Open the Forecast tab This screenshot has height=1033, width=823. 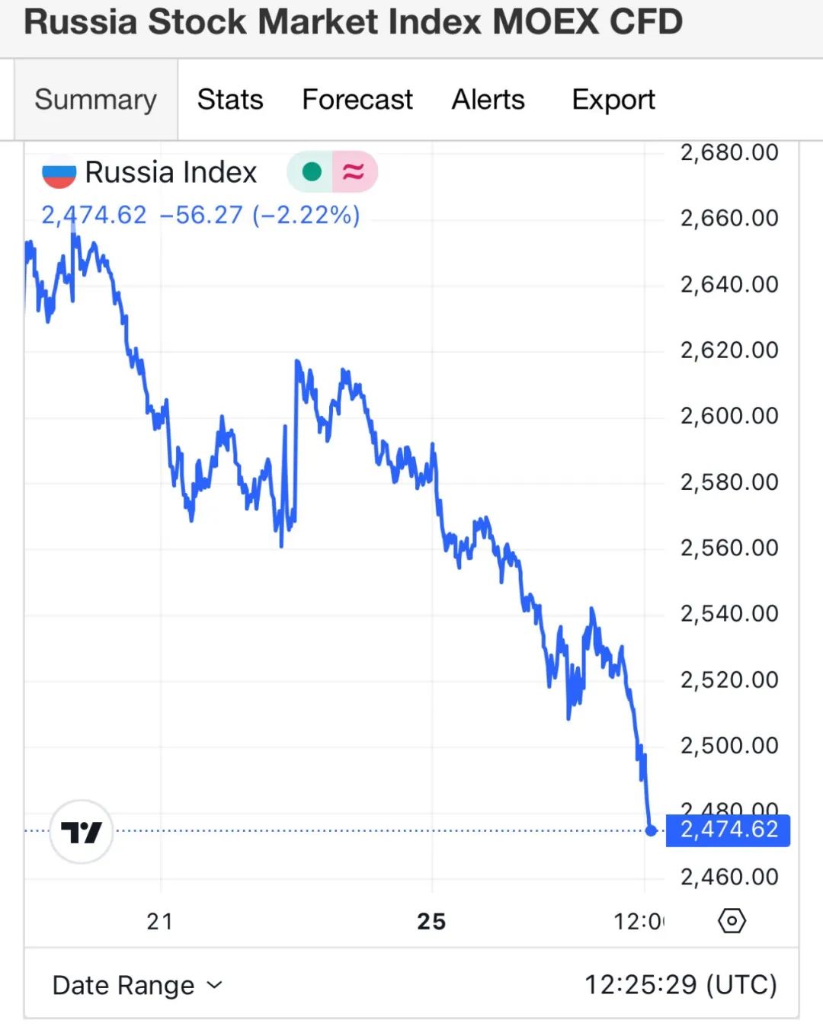pos(357,100)
